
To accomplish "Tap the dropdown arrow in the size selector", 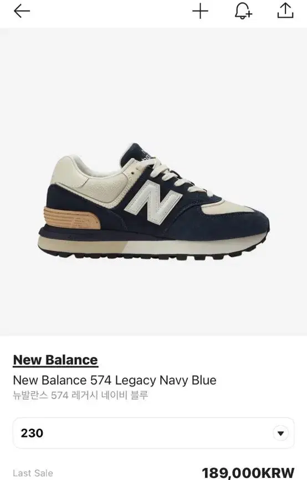I will point(280,433).
